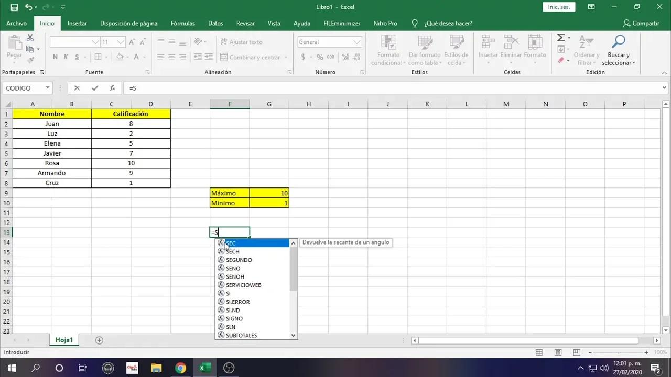Switch to the Fórmulas tab
Screen dimensions: 671x377
(182, 23)
